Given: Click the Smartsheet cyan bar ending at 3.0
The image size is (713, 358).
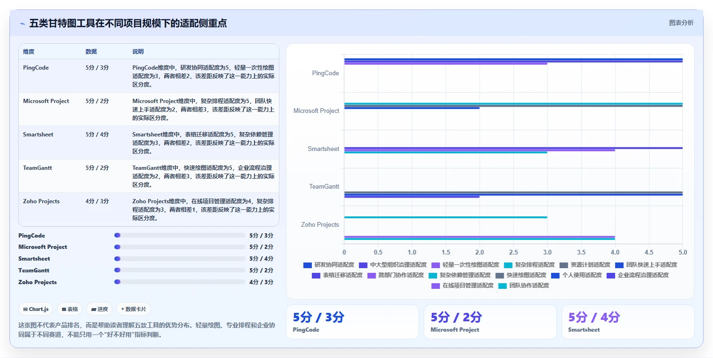Looking at the screenshot, I should (x=446, y=152).
